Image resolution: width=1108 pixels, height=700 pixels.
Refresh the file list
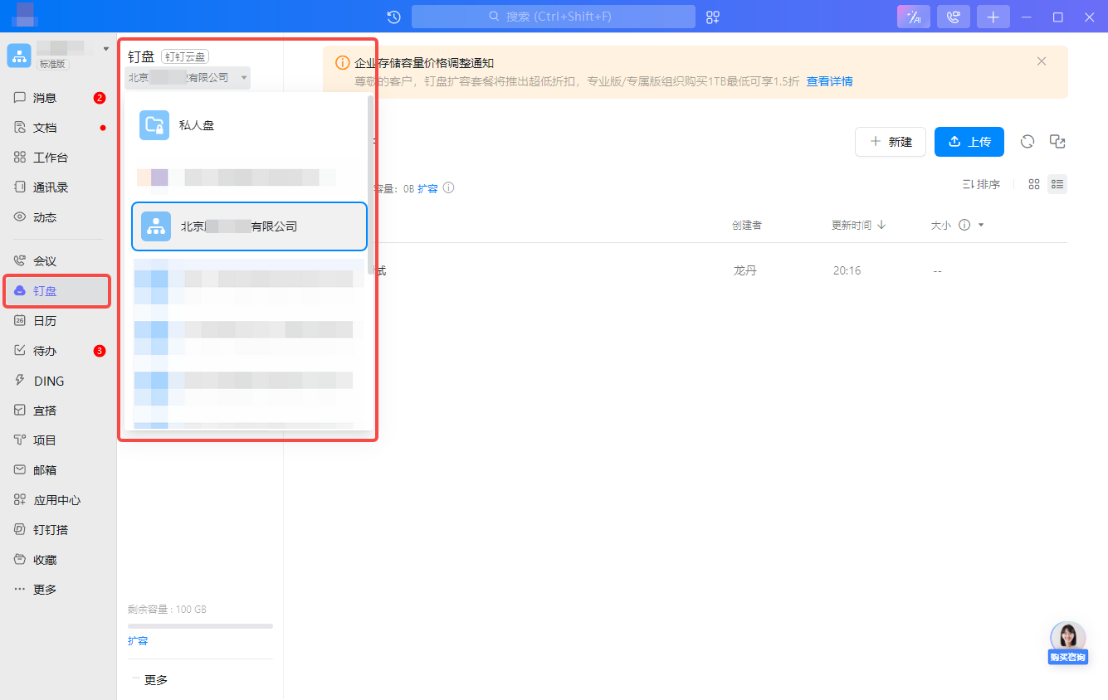1027,142
